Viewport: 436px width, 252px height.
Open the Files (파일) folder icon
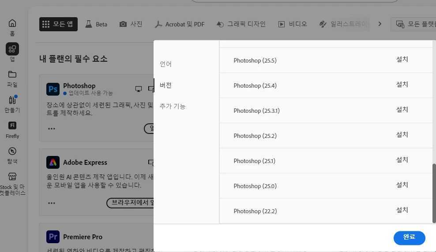click(x=12, y=74)
